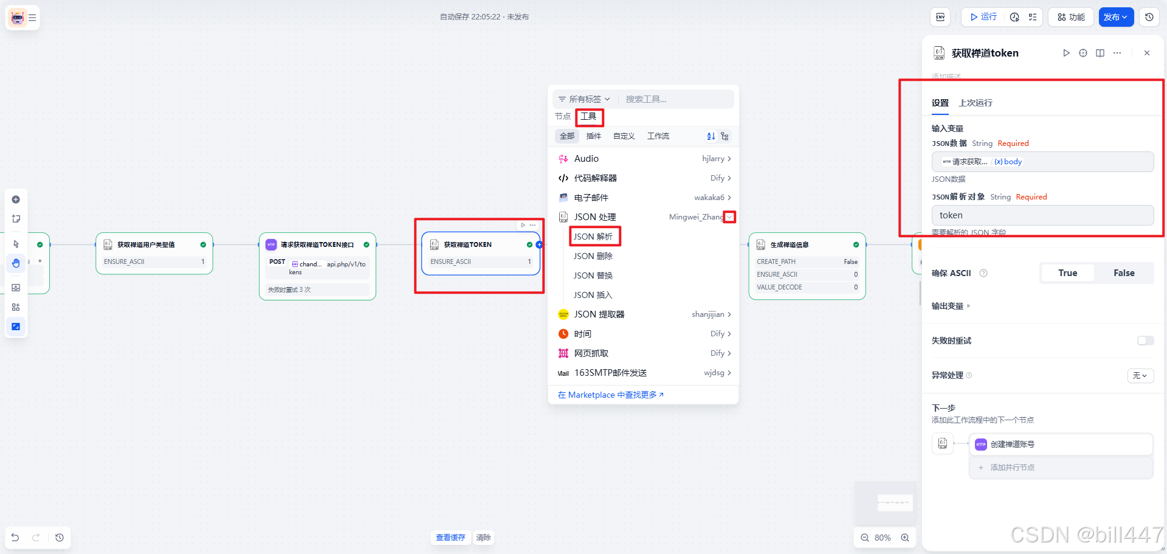Select the 插件 tool filter
Viewport: 1167px width, 554px height.
pos(594,136)
